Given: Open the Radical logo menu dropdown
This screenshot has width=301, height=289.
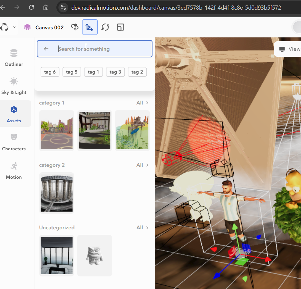Looking at the screenshot, I should pyautogui.click(x=14, y=27).
